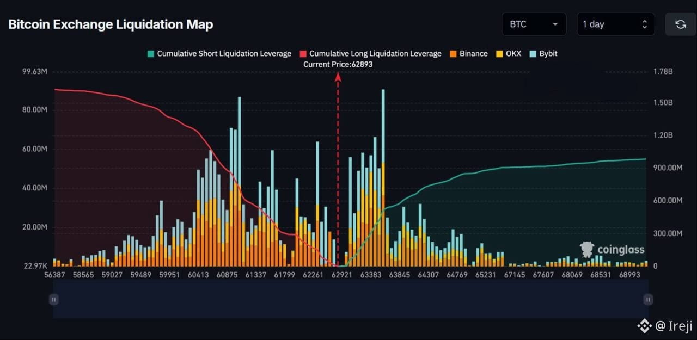The image size is (697, 340).
Task: Click the 40.00M left axis label
Action: [35, 188]
